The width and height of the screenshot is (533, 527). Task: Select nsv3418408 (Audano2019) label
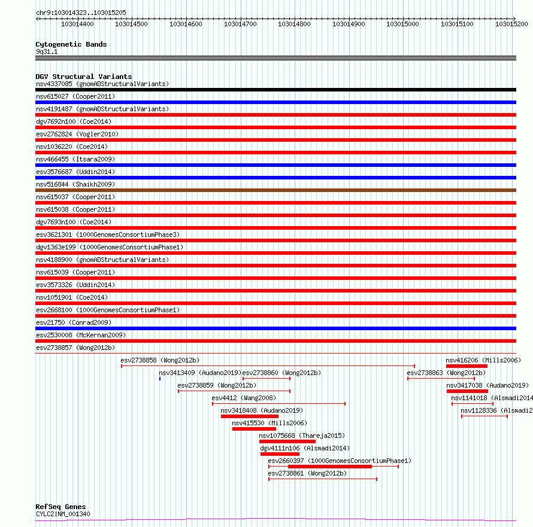coord(262,410)
